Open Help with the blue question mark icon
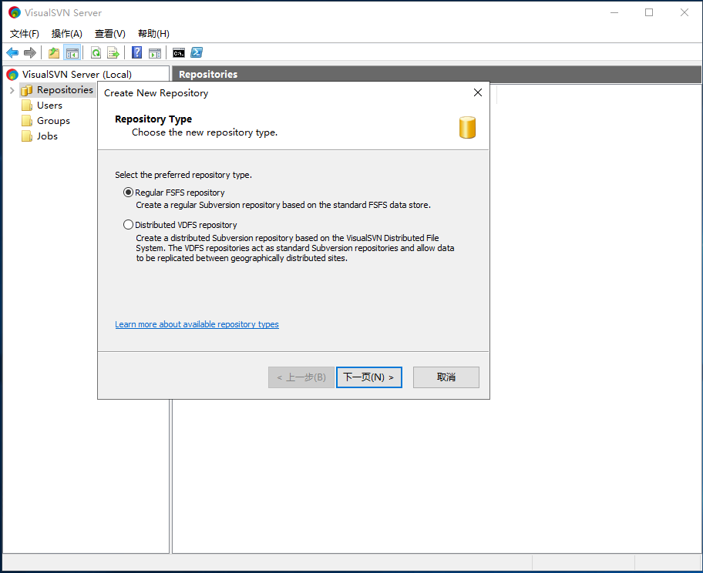703x573 pixels. pos(136,53)
